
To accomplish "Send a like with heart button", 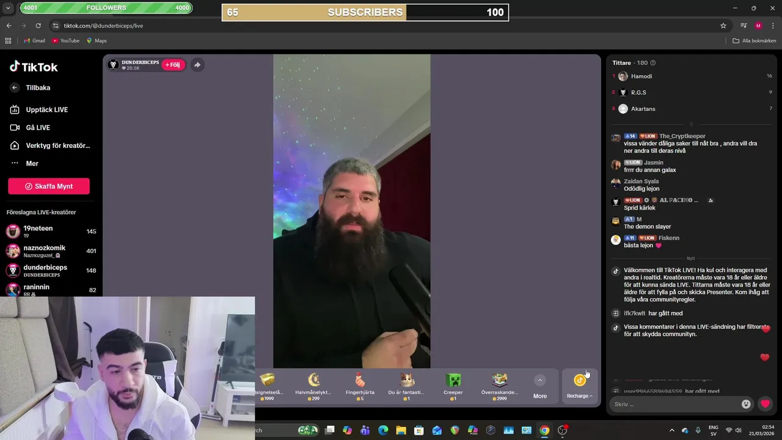I will tap(765, 404).
